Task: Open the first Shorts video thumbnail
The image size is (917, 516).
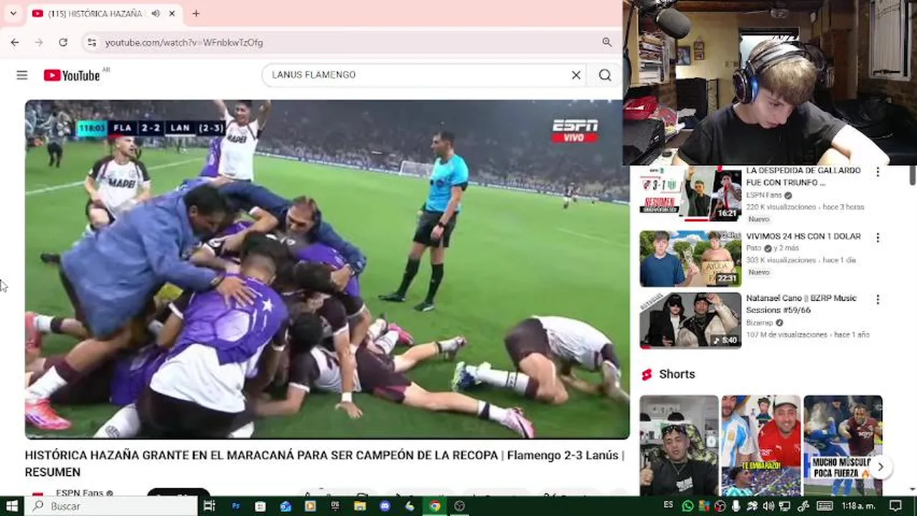Action: tap(679, 445)
